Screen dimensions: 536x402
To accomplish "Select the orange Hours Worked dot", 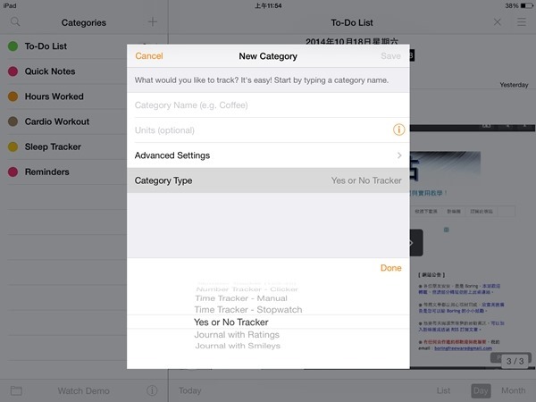I will 13,96.
